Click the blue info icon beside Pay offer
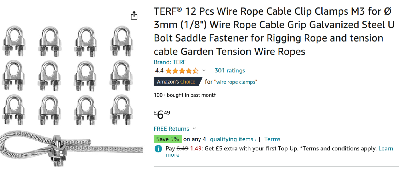The width and height of the screenshot is (399, 171). tap(158, 149)
